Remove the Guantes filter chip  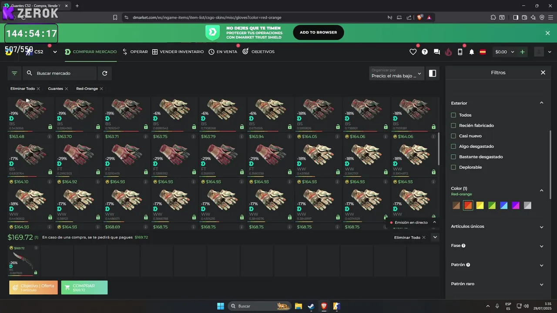click(x=66, y=89)
